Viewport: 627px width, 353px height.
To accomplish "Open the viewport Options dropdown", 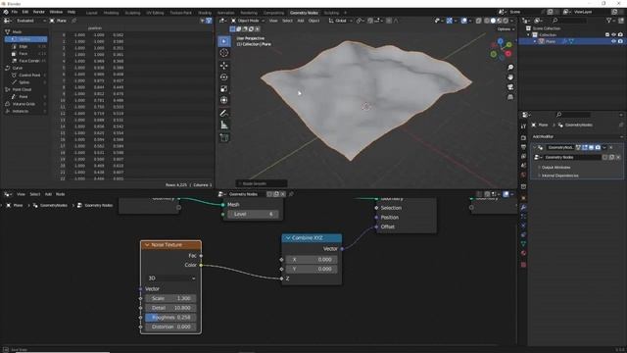I will click(506, 29).
